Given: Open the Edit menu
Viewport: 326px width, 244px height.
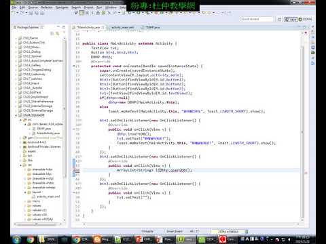Looking at the screenshot, I should point(22,7).
